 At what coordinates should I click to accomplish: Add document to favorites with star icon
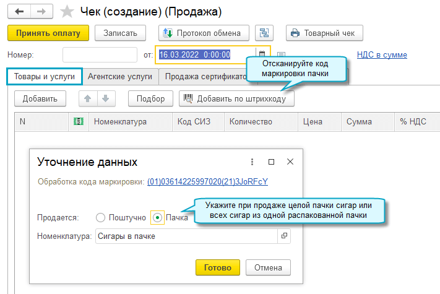(x=67, y=12)
